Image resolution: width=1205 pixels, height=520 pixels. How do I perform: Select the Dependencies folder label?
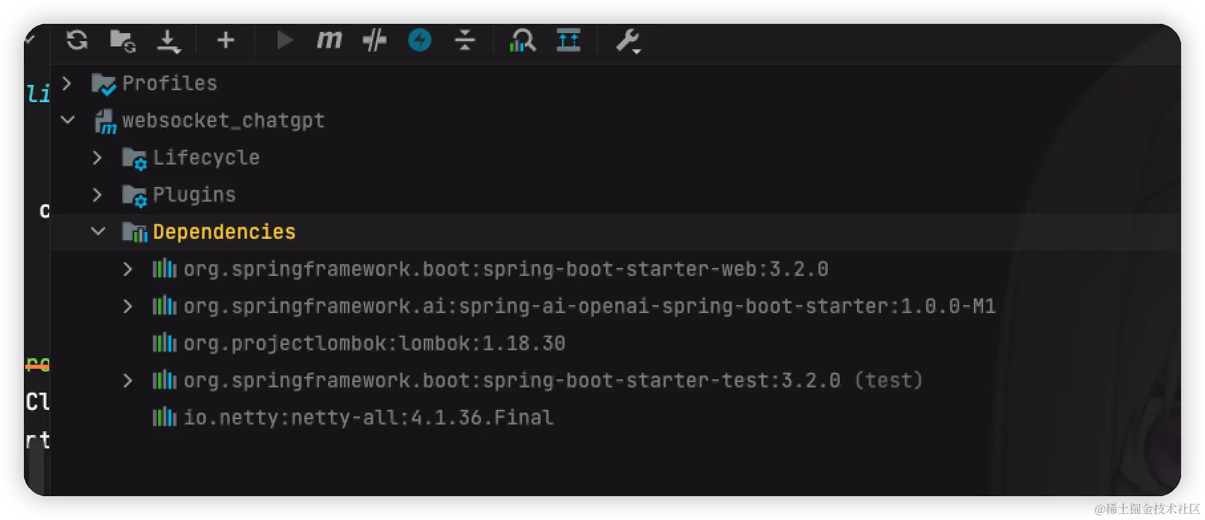(225, 231)
